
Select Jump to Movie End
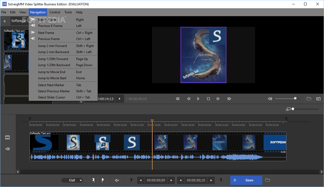[x=63, y=72]
